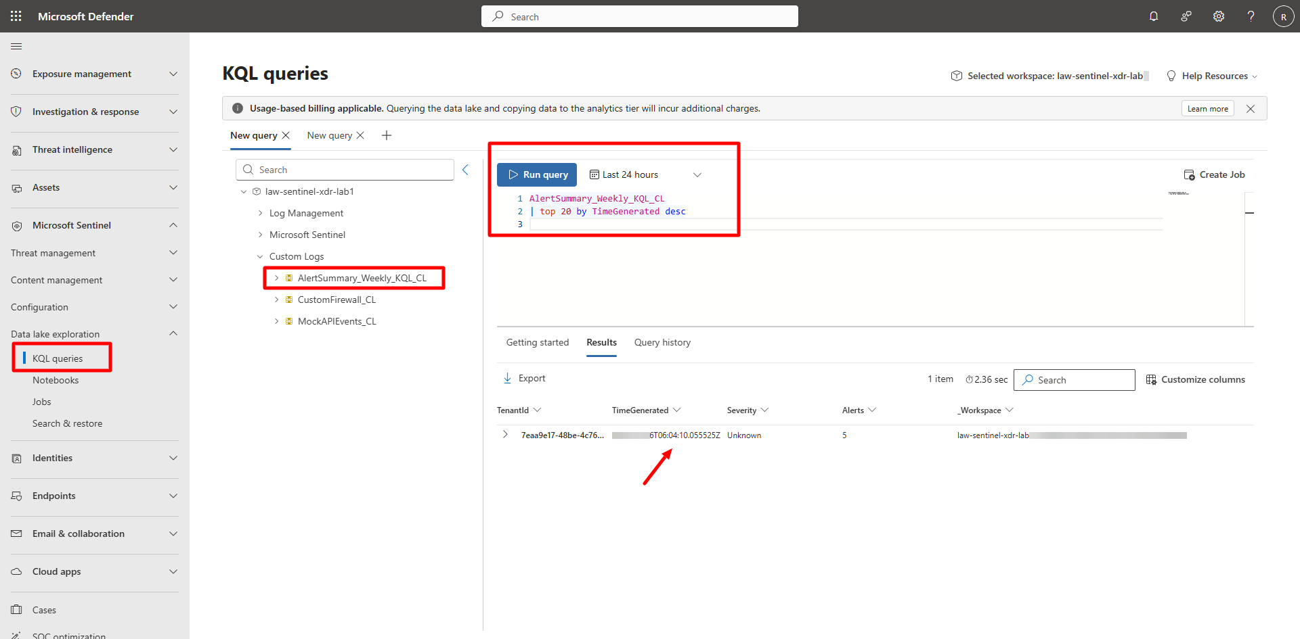
Task: Run the query
Action: [x=537, y=174]
